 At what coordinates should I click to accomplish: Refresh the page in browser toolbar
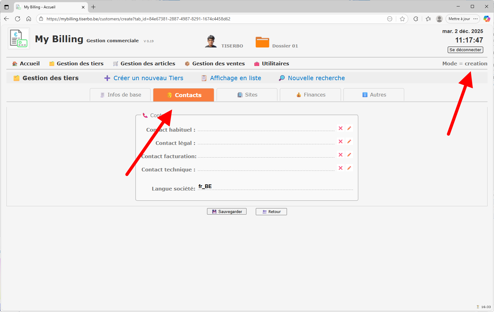click(x=18, y=19)
